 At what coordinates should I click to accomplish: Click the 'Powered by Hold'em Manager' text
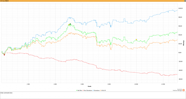click(x=177, y=90)
